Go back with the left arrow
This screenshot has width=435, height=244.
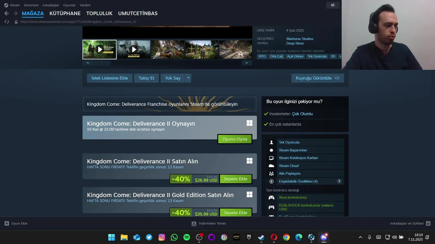[6, 13]
